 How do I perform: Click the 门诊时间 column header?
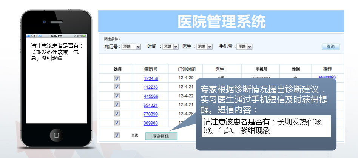pos(187,69)
